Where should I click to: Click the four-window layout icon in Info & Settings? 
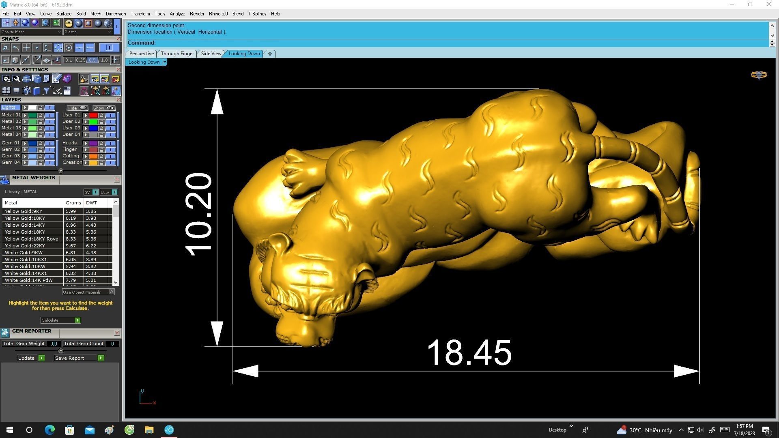click(6, 91)
